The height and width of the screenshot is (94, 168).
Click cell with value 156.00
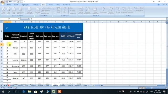pyautogui.click(x=71, y=42)
